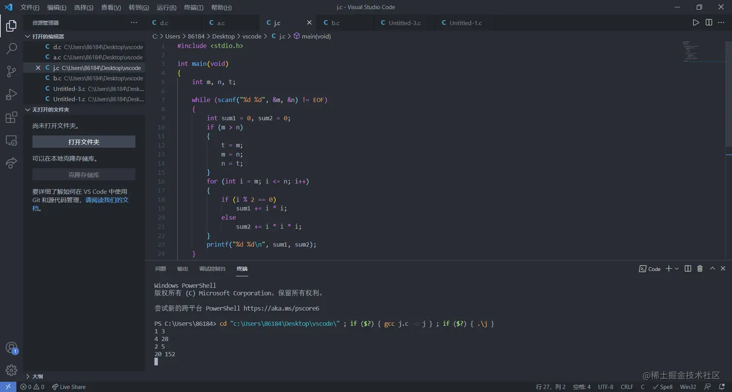Split the terminal panel
Viewport: 732px width, 392px height.
point(687,269)
